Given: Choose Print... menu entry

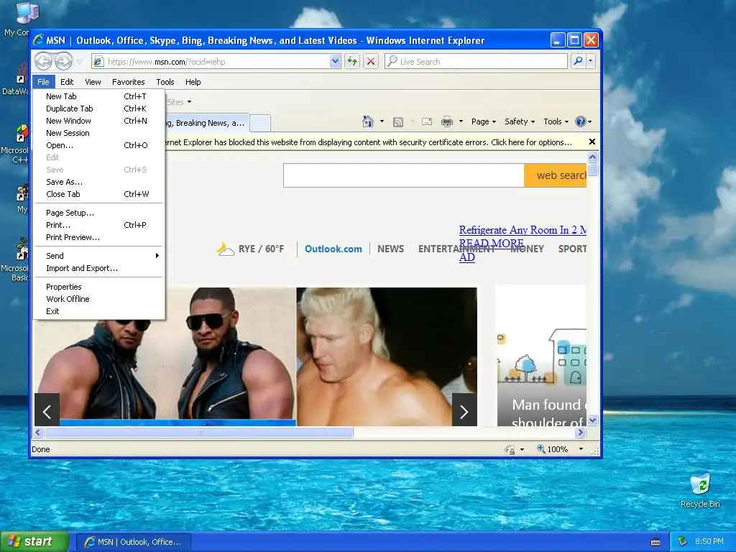Looking at the screenshot, I should 98,225.
